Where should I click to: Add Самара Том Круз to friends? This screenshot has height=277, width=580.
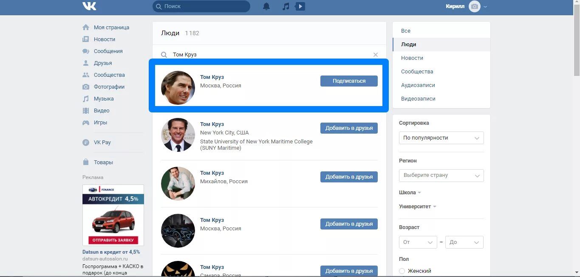[x=349, y=271]
